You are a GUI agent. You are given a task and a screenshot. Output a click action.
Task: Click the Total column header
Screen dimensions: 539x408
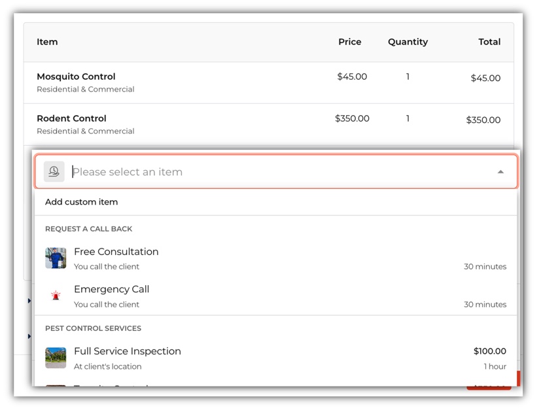(489, 42)
